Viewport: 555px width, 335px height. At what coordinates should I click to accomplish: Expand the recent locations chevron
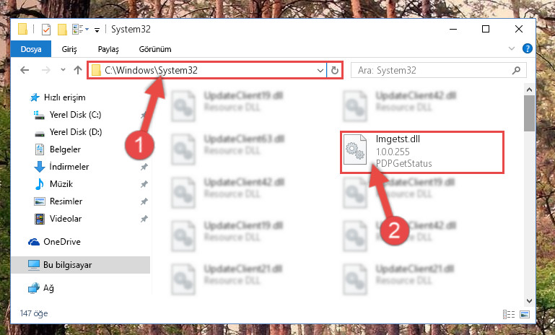coord(63,70)
